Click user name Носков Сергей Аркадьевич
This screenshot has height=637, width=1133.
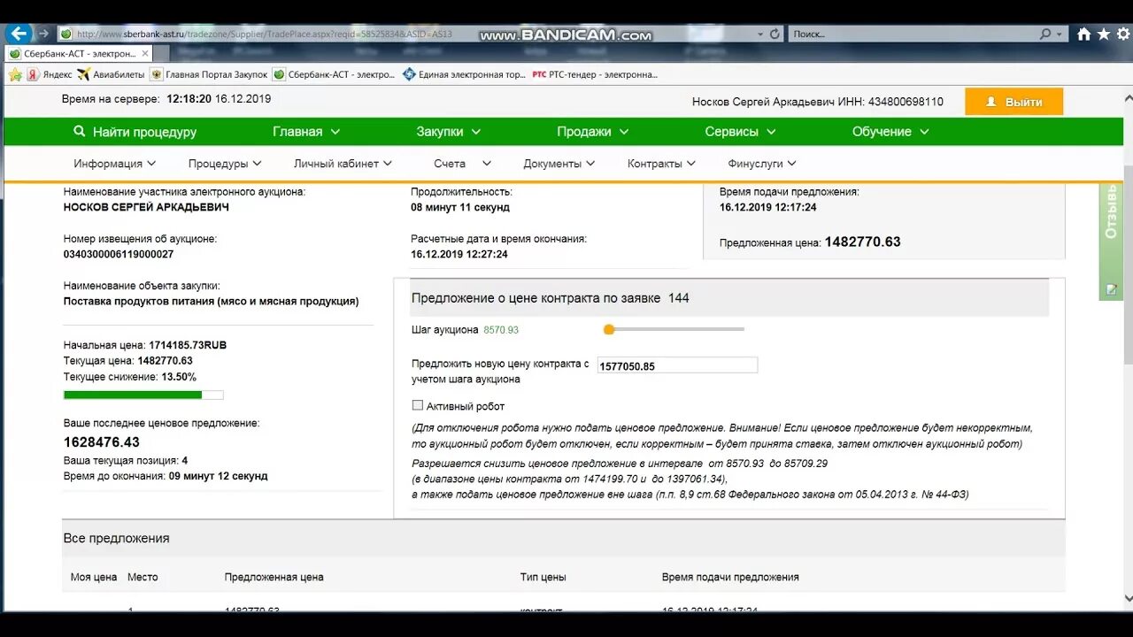(x=763, y=102)
